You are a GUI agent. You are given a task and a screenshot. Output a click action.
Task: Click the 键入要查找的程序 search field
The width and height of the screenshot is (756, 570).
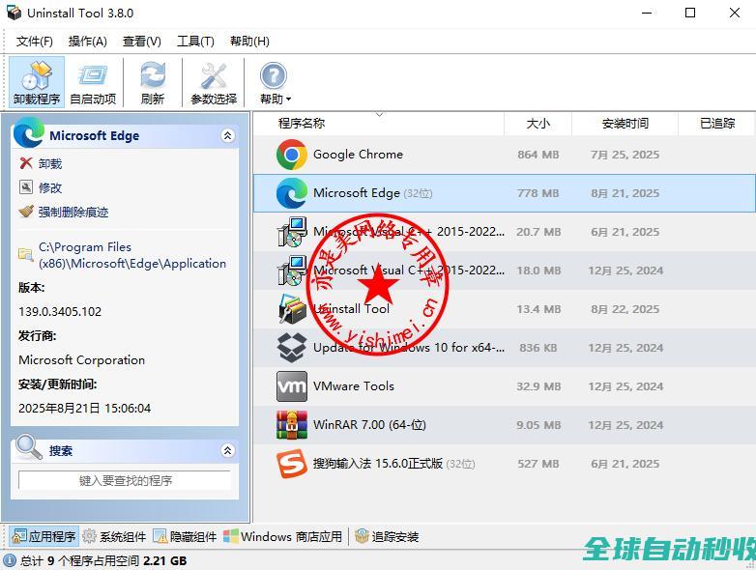coord(125,480)
